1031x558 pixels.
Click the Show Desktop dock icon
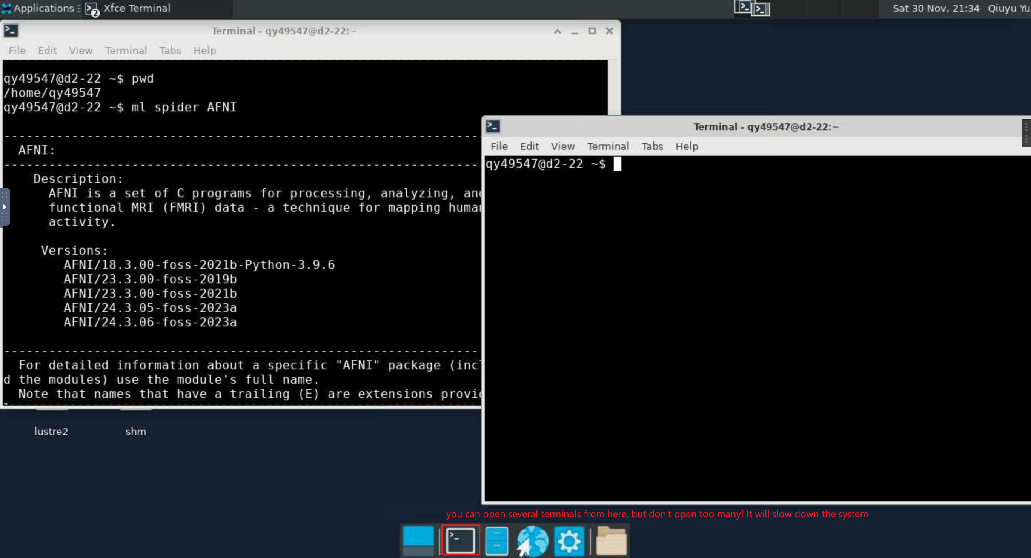pyautogui.click(x=418, y=540)
